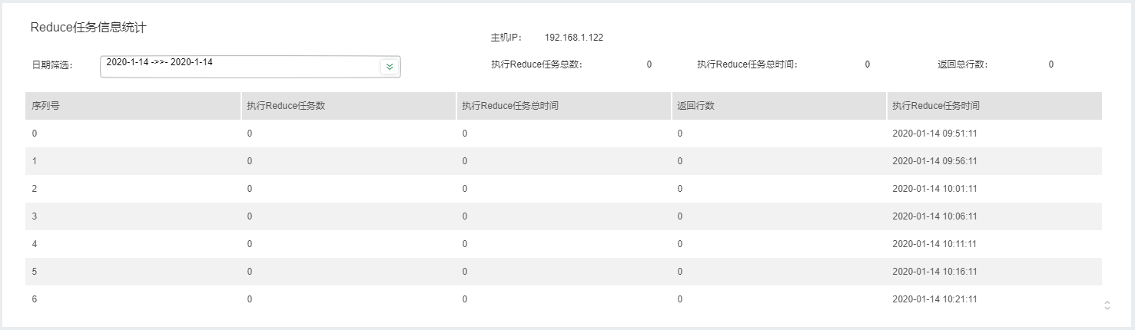The image size is (1135, 330).
Task: Click the 执行Reduce任务总时间 column header
Action: click(509, 106)
